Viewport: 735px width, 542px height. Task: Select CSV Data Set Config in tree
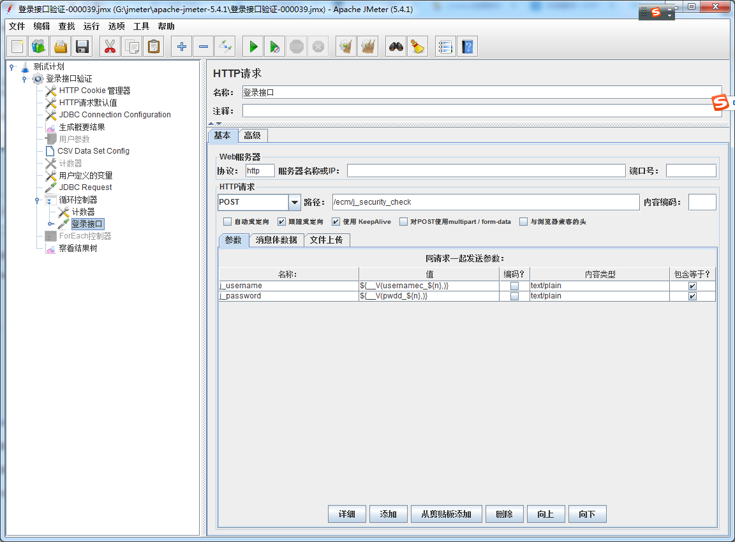coord(93,151)
